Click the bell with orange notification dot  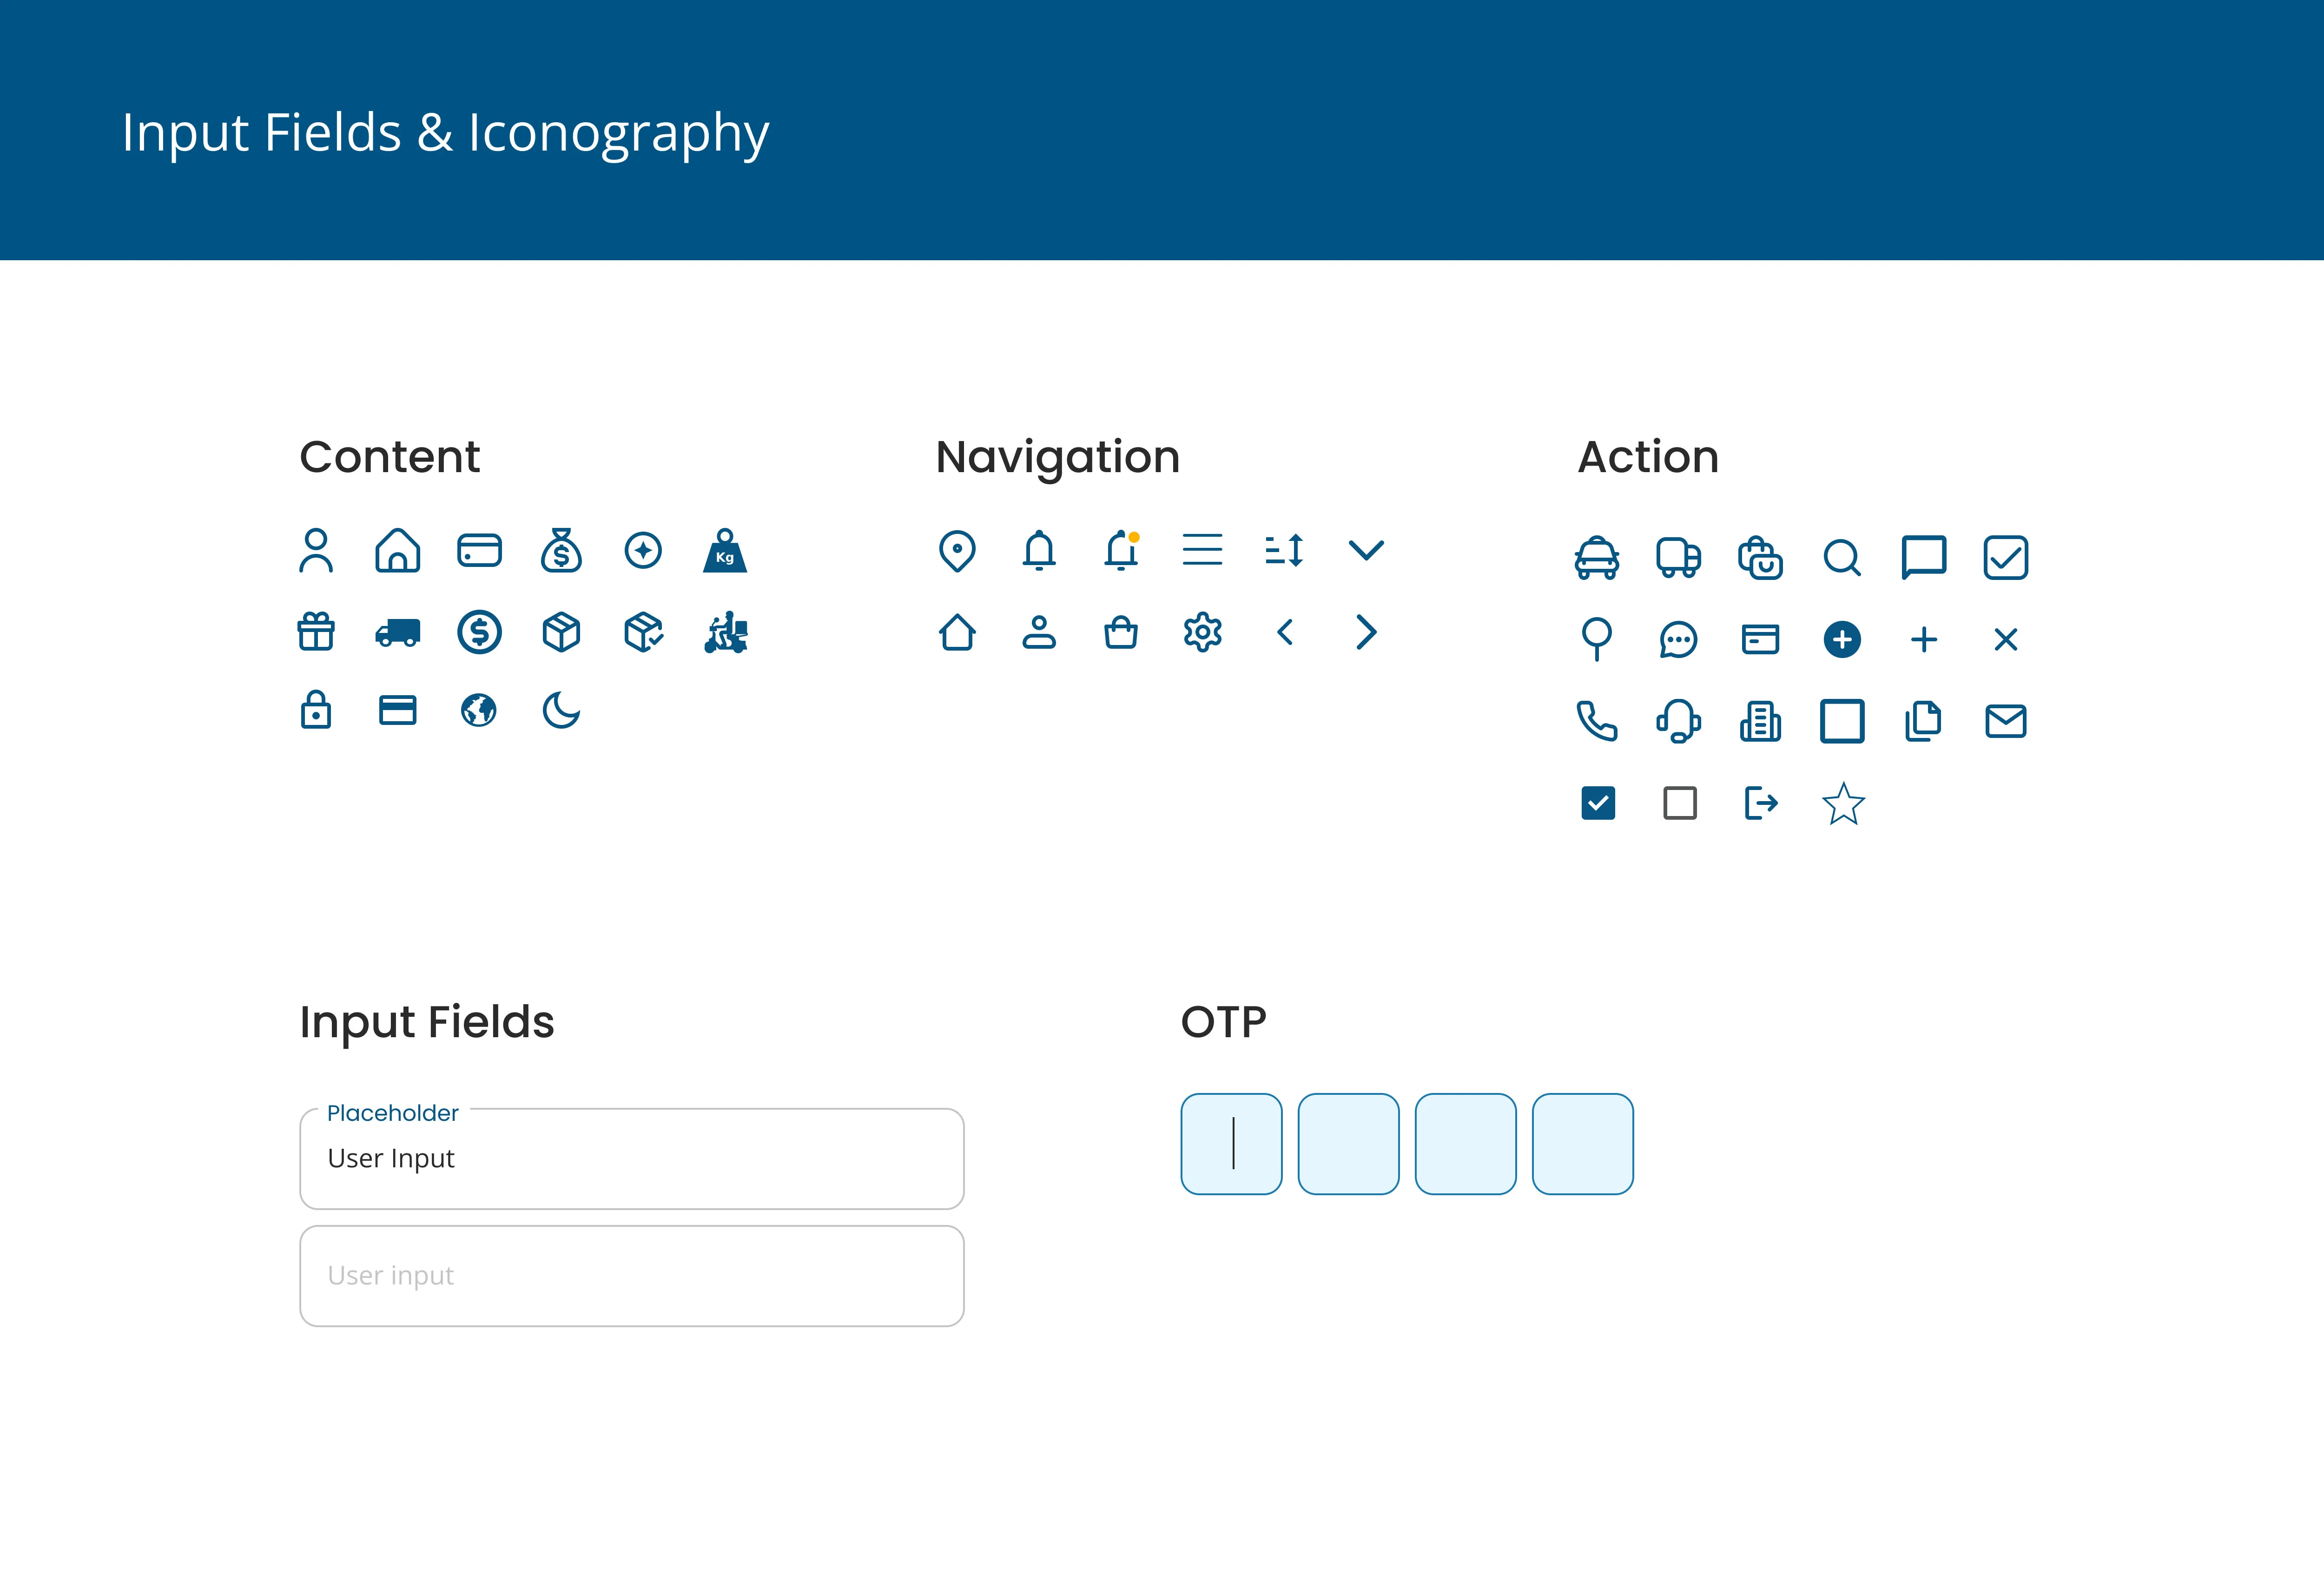click(x=1123, y=550)
